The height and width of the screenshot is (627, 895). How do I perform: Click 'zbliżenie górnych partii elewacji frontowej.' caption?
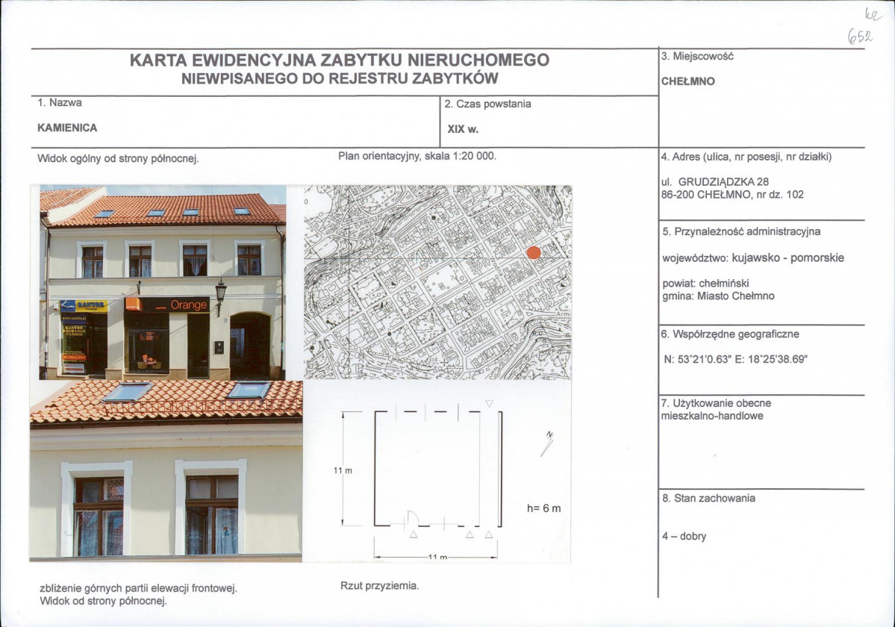pos(138,588)
